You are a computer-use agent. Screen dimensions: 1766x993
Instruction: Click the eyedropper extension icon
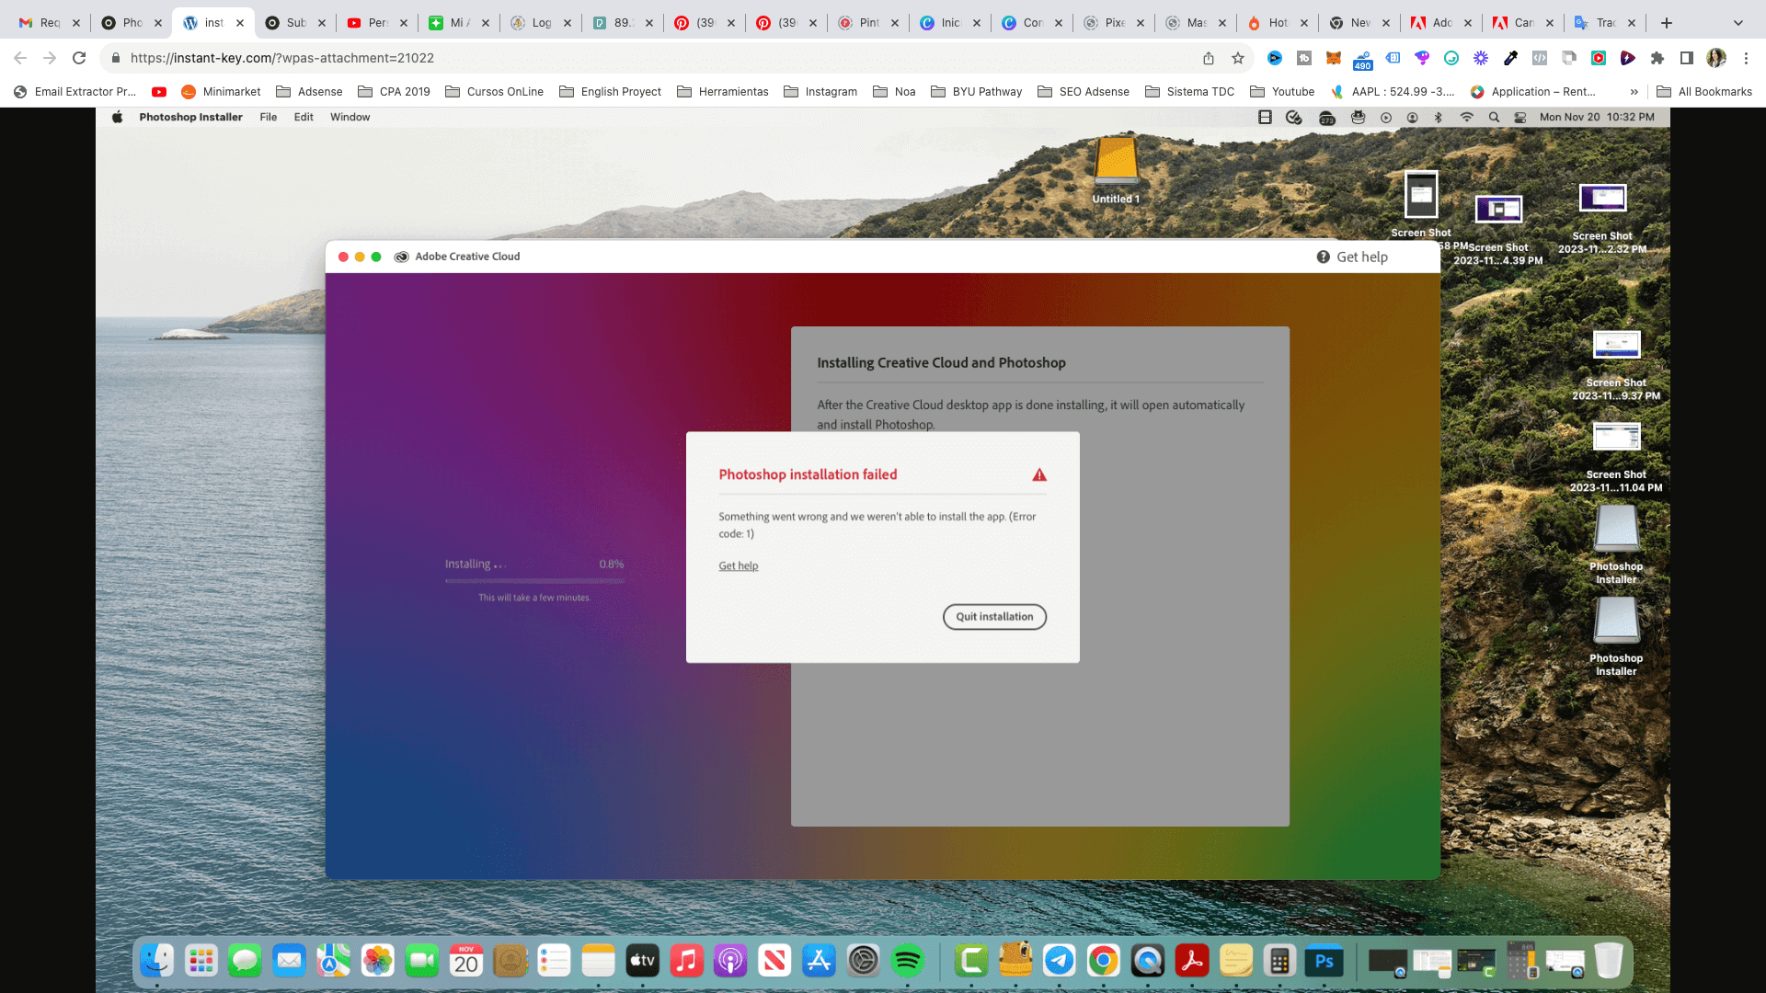[1510, 58]
